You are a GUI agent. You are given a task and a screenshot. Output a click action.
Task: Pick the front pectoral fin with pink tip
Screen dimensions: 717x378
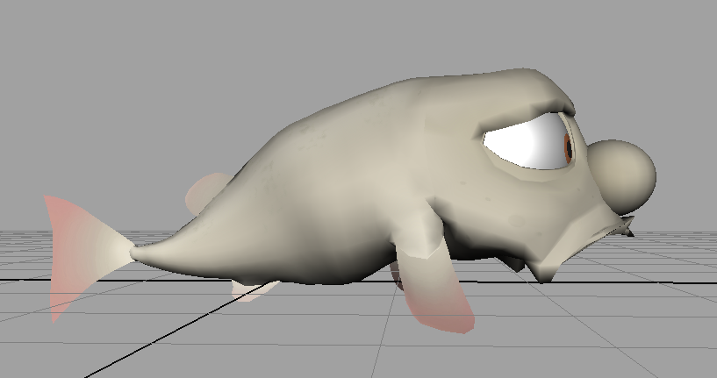coord(434,289)
